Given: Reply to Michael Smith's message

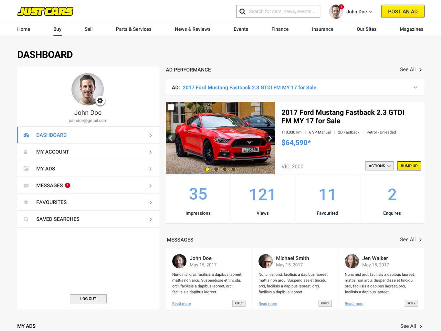Looking at the screenshot, I should point(325,303).
